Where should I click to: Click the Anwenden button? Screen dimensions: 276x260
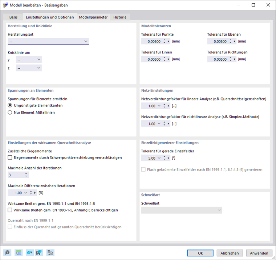click(x=259, y=253)
